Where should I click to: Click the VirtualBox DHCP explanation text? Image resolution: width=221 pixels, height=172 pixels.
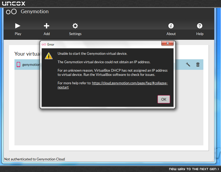(x=113, y=72)
